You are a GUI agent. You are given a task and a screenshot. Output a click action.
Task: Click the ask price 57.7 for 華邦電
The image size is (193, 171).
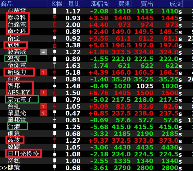click(146, 120)
